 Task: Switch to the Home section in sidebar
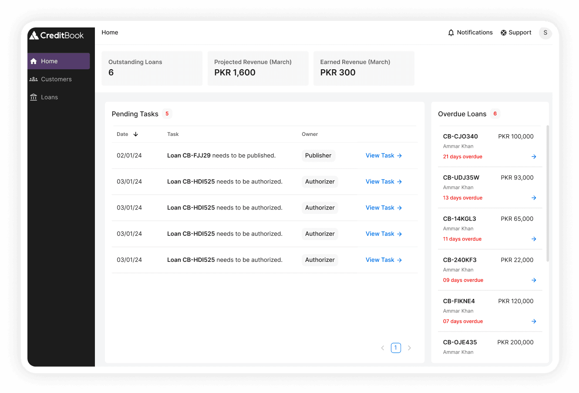50,61
